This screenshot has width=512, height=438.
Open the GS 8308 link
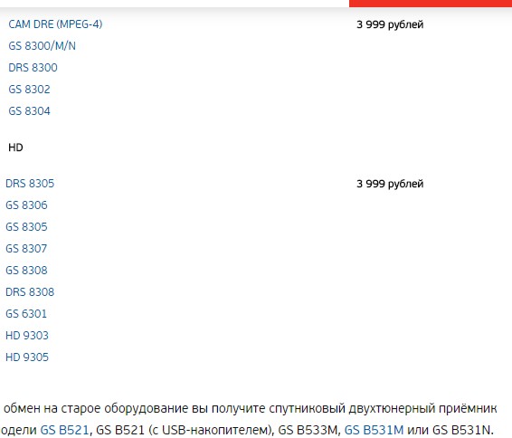26,270
